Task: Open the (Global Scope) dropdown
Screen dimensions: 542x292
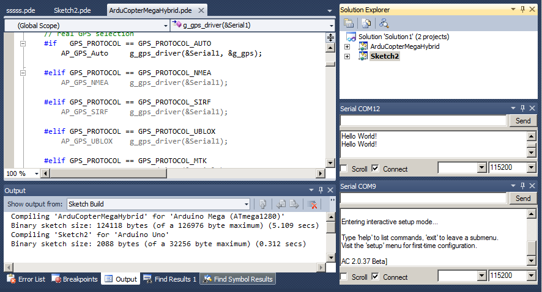Action: [x=166, y=26]
